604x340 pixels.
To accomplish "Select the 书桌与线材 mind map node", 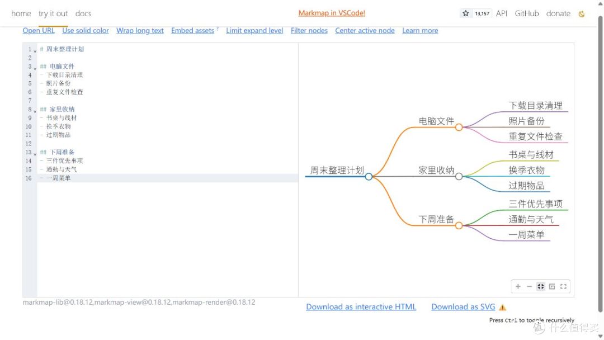I will point(531,155).
